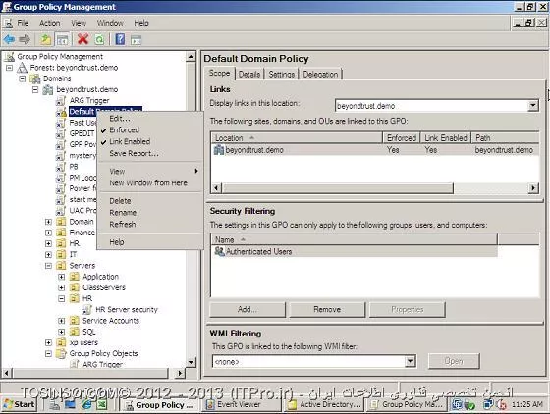Viewport: 550px width, 414px height.
Task: Click the Authenticated Users group icon
Action: pyautogui.click(x=219, y=251)
